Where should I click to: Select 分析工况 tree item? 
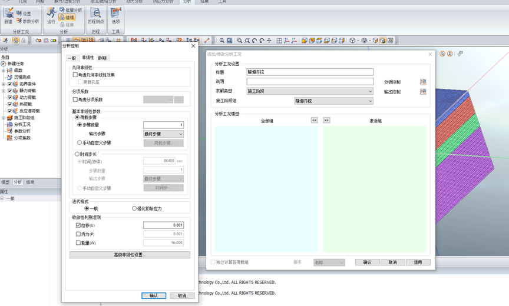[x=22, y=124]
